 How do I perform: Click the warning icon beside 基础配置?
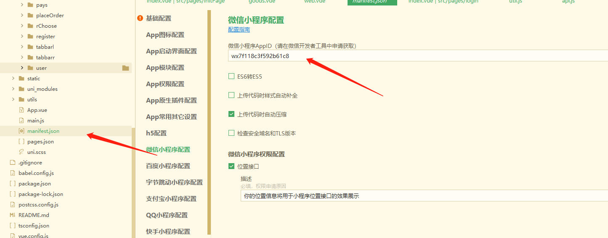tap(140, 19)
